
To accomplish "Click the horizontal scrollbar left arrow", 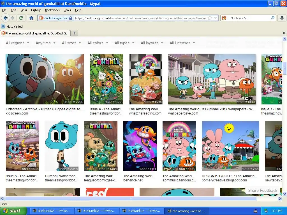I will pyautogui.click(x=2, y=198).
